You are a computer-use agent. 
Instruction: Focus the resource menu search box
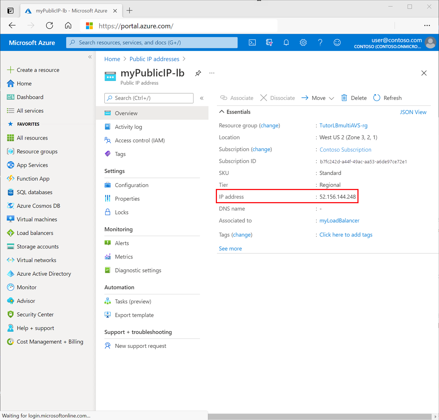coord(149,98)
